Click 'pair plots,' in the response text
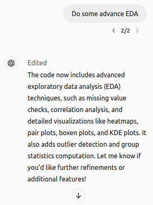This screenshot has width=153, height=205. [42, 133]
